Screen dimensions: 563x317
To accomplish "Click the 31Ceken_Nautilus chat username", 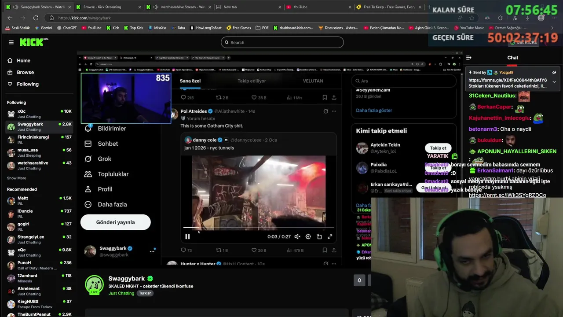I will coord(493,96).
